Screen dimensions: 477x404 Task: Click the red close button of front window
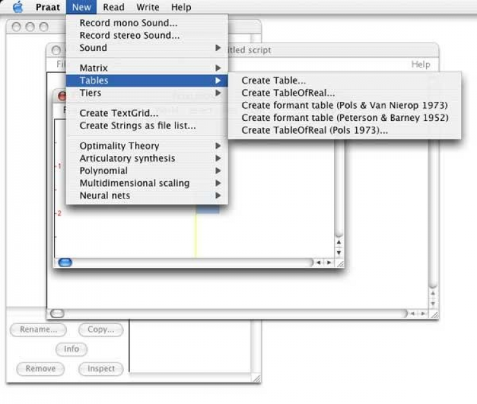[62, 96]
